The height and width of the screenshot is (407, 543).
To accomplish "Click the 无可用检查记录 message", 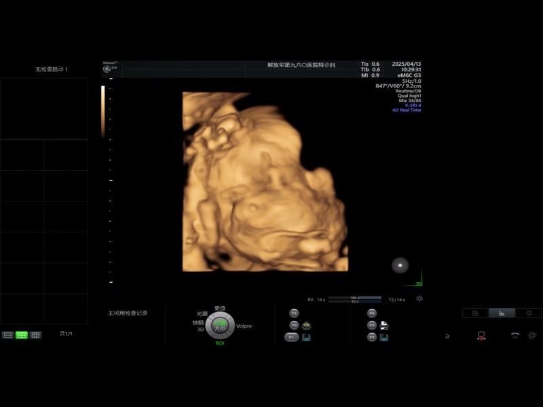I will (128, 313).
